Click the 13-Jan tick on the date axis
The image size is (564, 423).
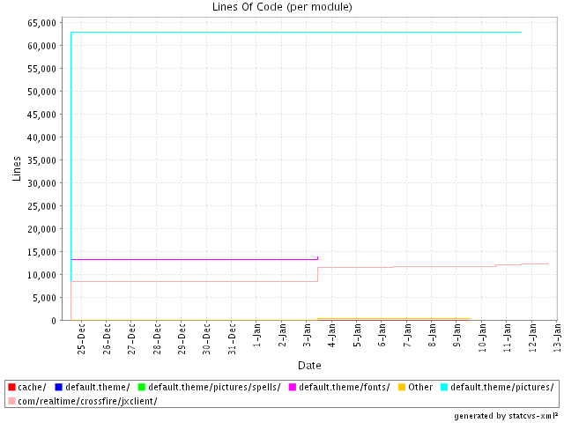(559, 336)
